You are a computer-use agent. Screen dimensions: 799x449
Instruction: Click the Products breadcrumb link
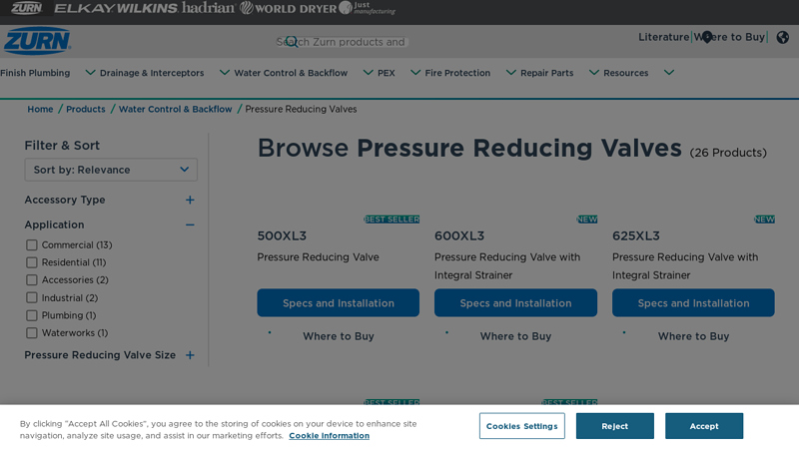point(86,109)
